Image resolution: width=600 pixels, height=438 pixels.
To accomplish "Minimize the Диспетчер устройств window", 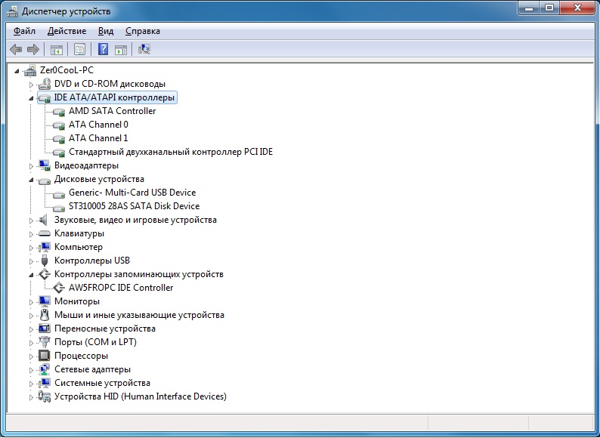I will coord(529,8).
